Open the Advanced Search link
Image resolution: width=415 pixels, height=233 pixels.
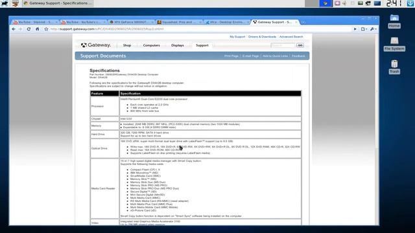coord(291,37)
